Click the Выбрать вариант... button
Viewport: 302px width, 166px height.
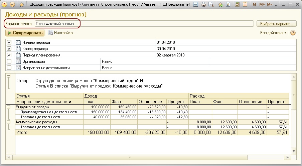pos(276,24)
